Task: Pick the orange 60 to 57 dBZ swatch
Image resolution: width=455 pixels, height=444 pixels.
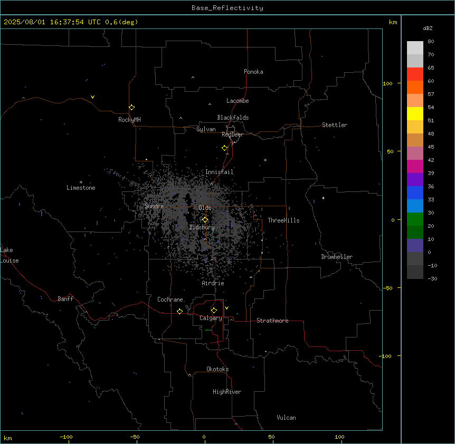Action: coord(415,87)
